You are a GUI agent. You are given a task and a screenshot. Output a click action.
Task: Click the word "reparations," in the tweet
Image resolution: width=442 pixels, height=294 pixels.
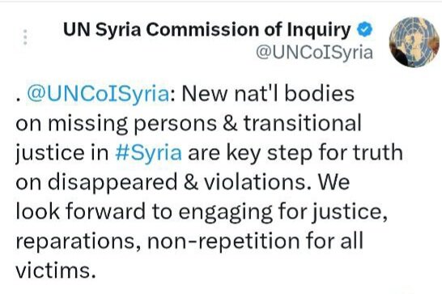[79, 242]
